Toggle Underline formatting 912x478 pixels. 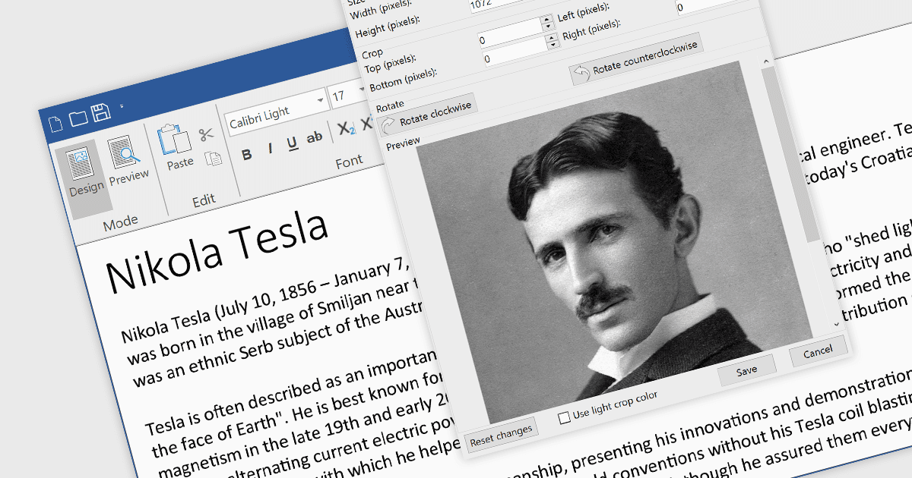click(292, 144)
